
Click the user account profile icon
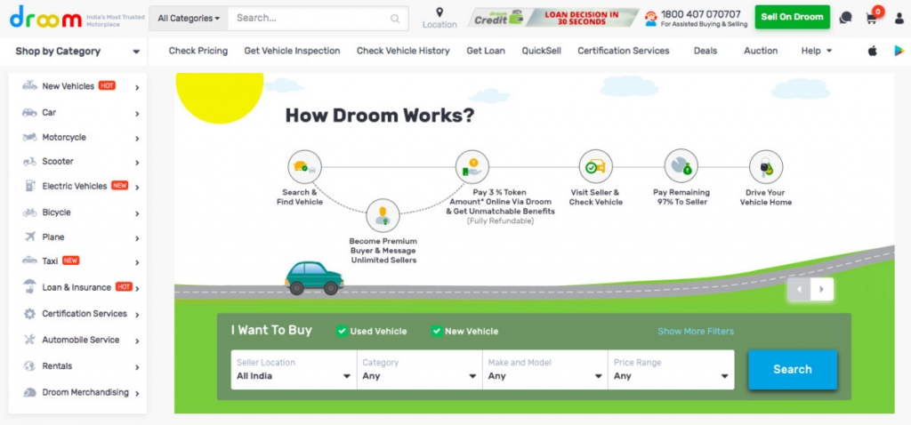coord(897,18)
